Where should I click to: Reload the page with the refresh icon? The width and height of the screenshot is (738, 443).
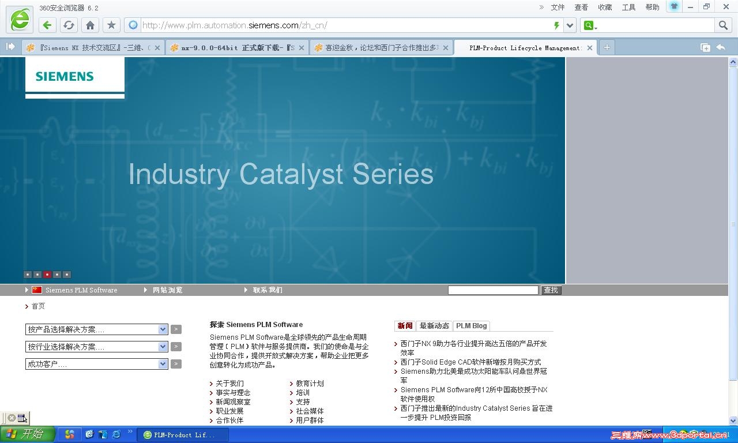69,25
